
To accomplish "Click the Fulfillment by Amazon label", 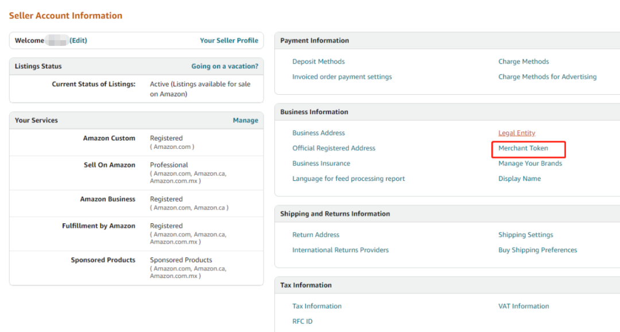I will pos(99,226).
